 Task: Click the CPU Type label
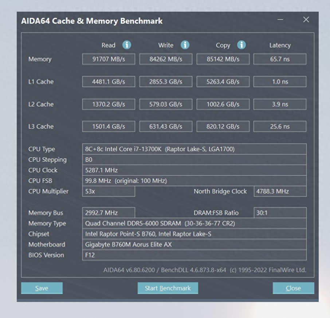tap(42, 149)
